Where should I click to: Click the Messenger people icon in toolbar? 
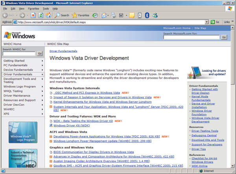tap(155, 15)
